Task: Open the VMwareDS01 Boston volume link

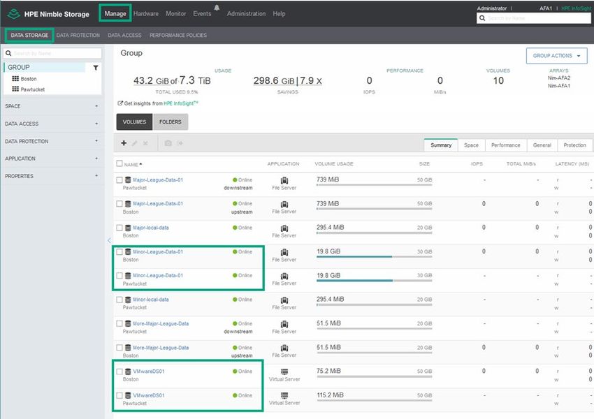Action: (148, 372)
